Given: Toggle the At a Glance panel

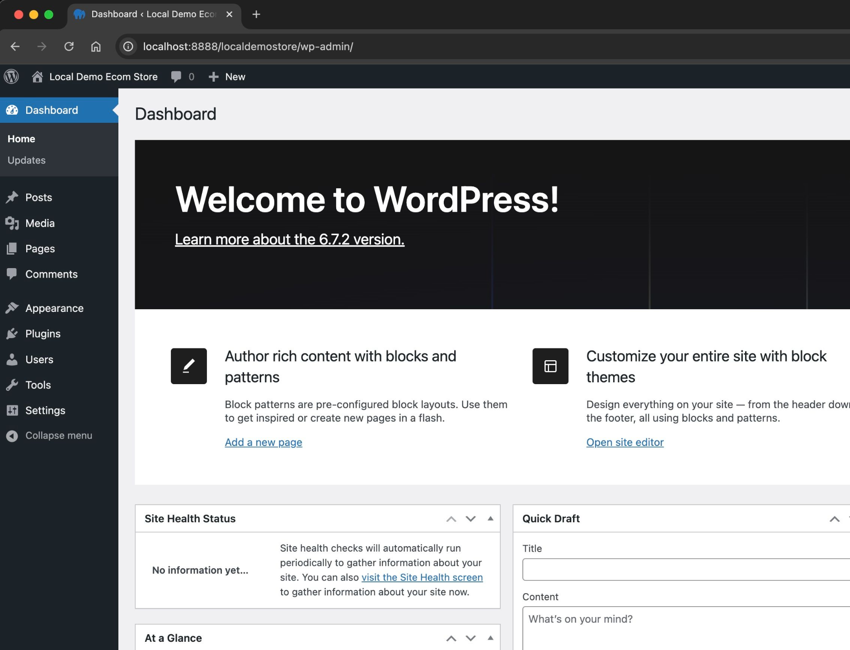Looking at the screenshot, I should 490,638.
